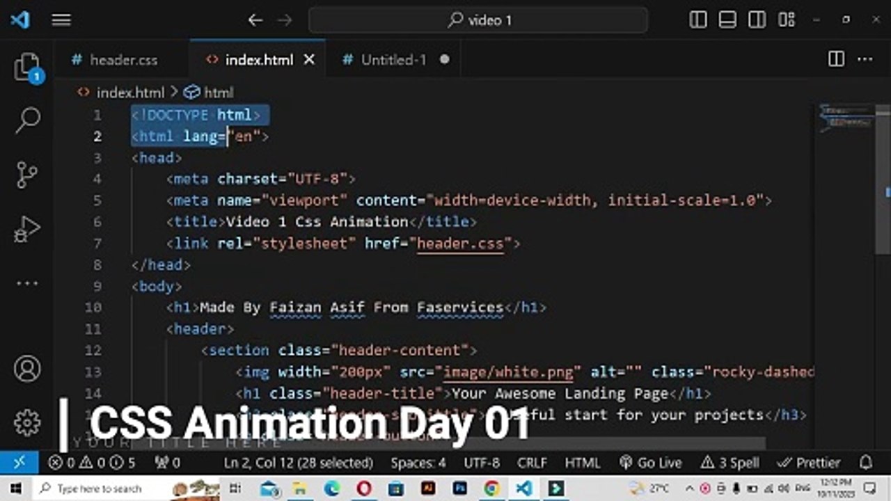Click the ports forwarded indicator showing 0
Viewport: 891px width, 501px height.
(x=167, y=462)
